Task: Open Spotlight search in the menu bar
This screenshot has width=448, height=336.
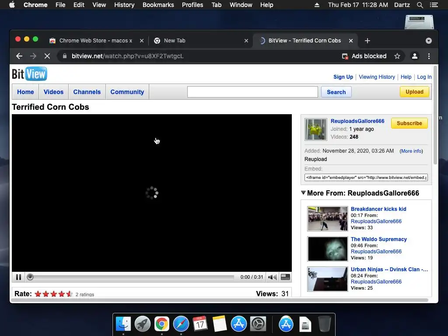Action: coord(420,5)
